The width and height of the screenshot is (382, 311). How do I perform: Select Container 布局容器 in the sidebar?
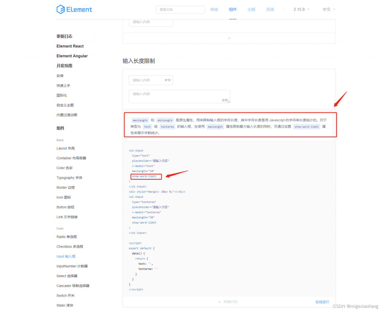(x=71, y=158)
